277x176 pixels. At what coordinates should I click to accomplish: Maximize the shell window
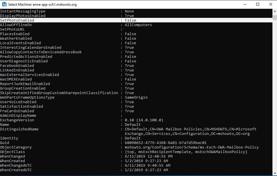coord(258,4)
